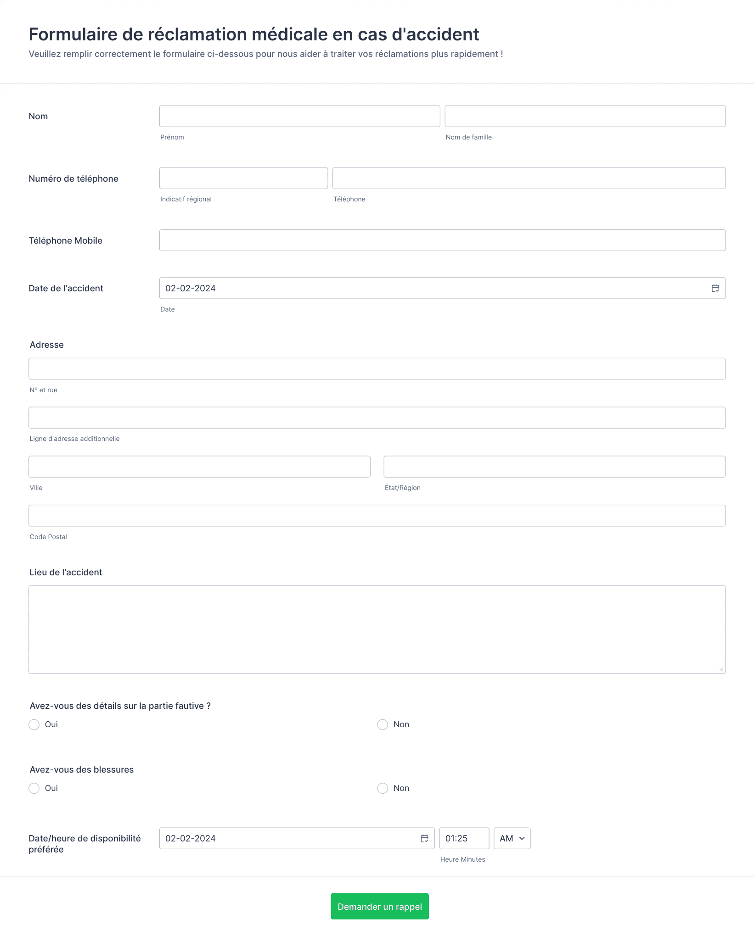The image size is (754, 941).
Task: Choose Non under Avez-vous des blessures
Action: click(383, 788)
